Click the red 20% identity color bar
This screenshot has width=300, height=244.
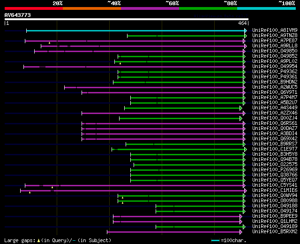click(34, 8)
